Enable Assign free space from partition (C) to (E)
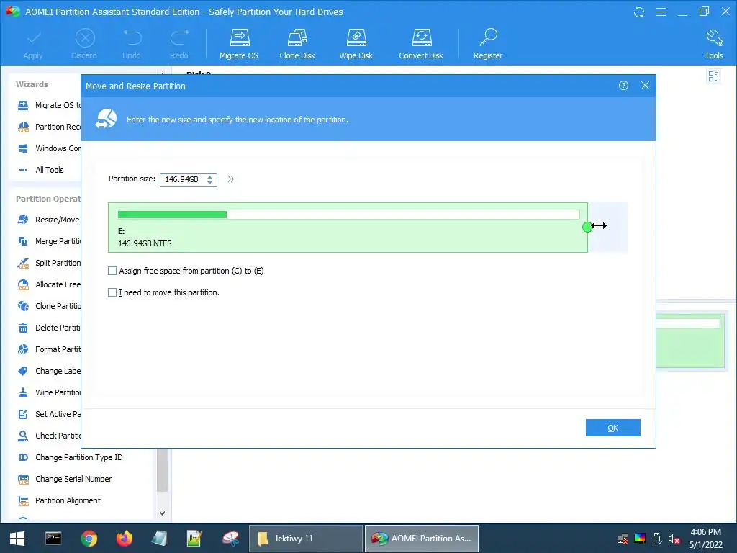The height and width of the screenshot is (553, 737). click(x=112, y=271)
